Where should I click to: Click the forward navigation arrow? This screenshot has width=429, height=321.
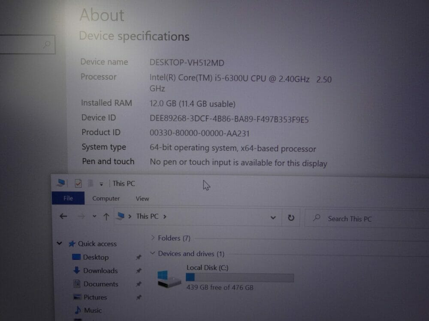(x=81, y=217)
